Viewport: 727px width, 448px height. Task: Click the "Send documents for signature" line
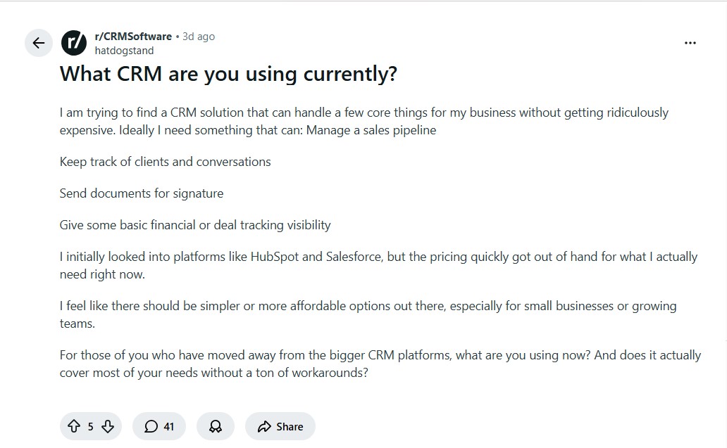141,193
